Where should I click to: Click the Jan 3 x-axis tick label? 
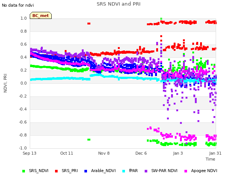point(178,153)
